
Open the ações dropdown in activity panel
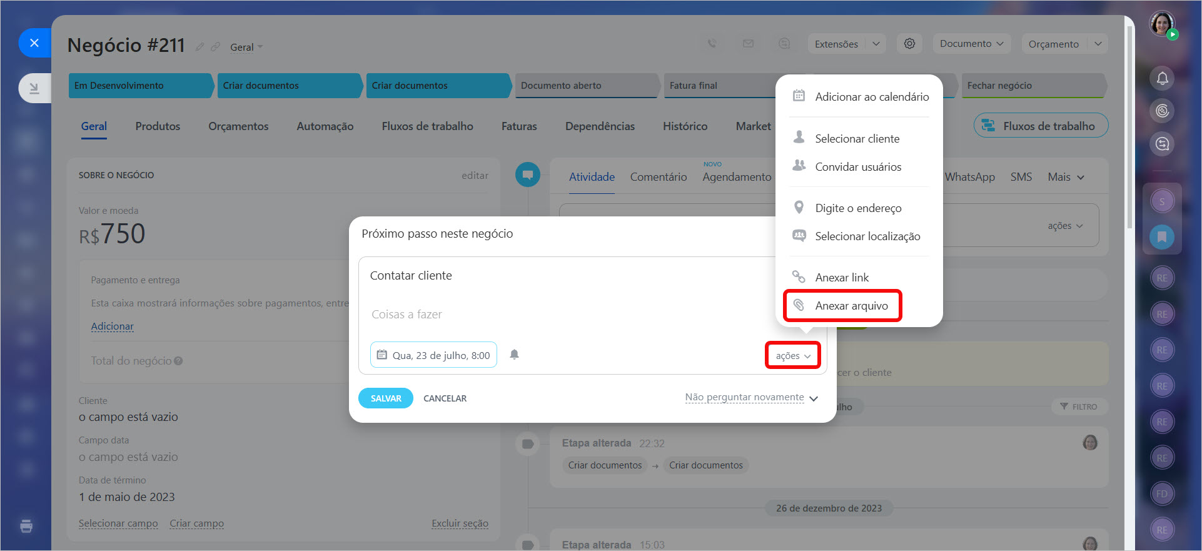1065,226
